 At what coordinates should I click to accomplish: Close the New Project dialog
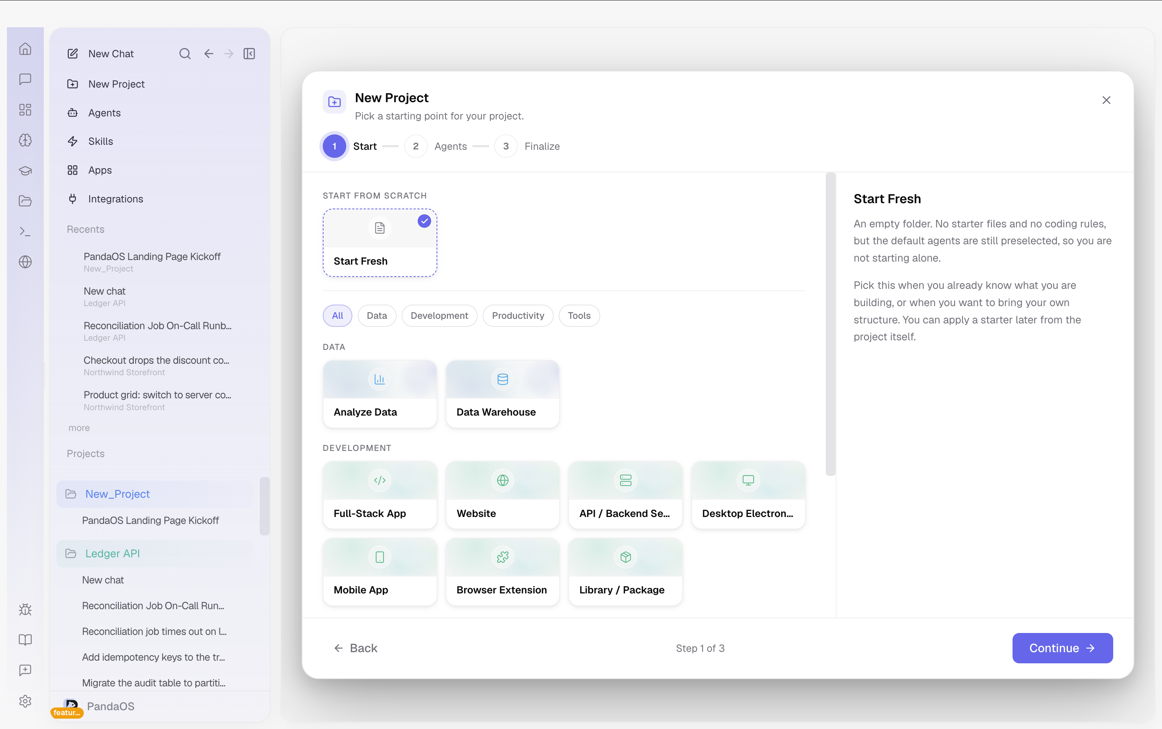(x=1106, y=100)
